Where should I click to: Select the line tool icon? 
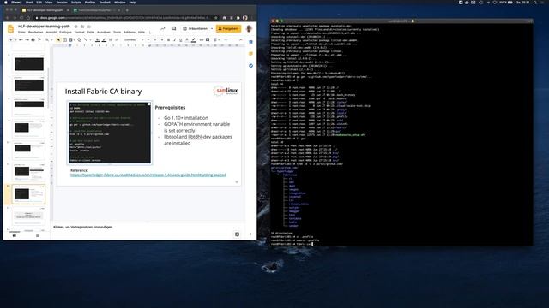[86, 40]
